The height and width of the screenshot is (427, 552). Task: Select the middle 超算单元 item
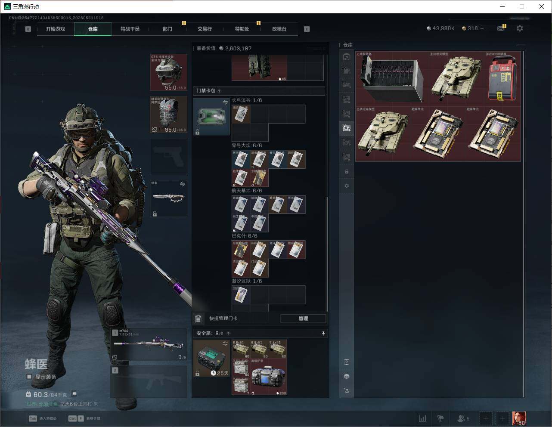point(438,133)
